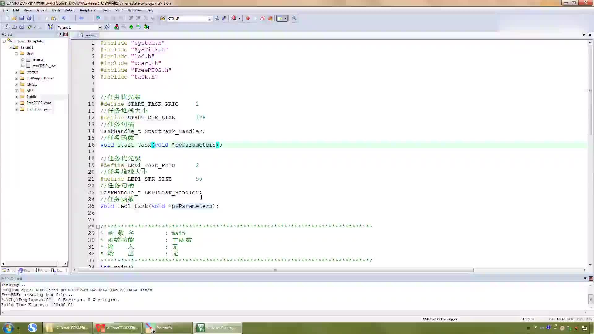This screenshot has width=594, height=334.
Task: Open the Peripherals menu
Action: pos(89,10)
